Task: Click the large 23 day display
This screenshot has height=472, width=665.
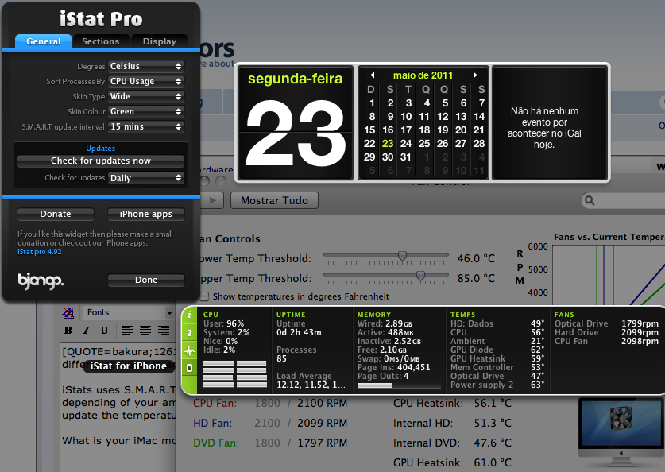Action: pyautogui.click(x=296, y=133)
